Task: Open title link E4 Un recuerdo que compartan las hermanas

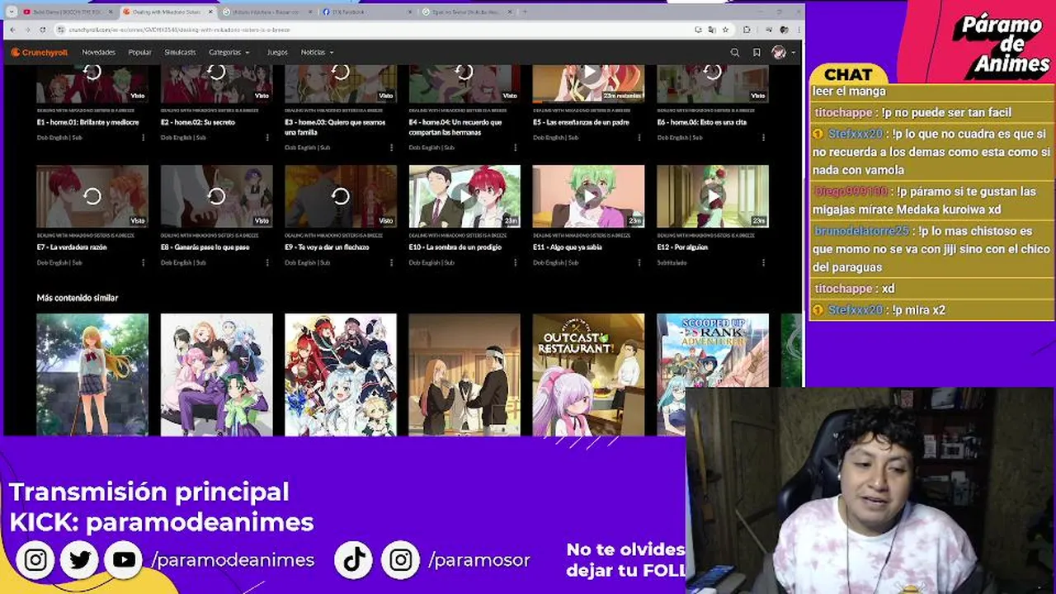Action: pyautogui.click(x=455, y=127)
